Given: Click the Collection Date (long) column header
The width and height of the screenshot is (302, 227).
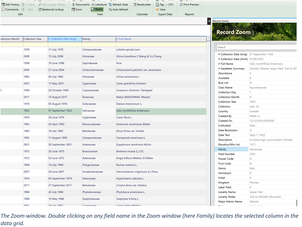Looking at the screenshot, I should (65, 39).
